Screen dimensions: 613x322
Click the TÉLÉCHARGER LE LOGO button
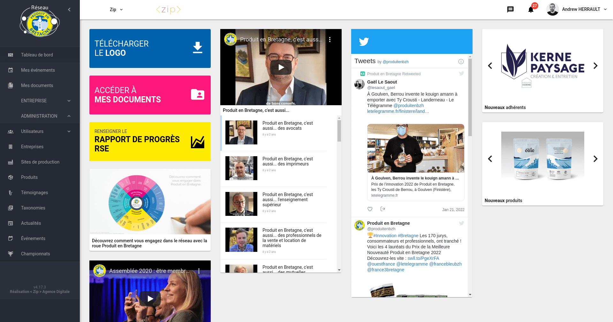click(150, 48)
